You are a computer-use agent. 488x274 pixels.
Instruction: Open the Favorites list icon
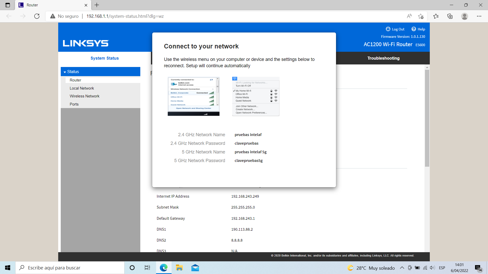[436, 16]
